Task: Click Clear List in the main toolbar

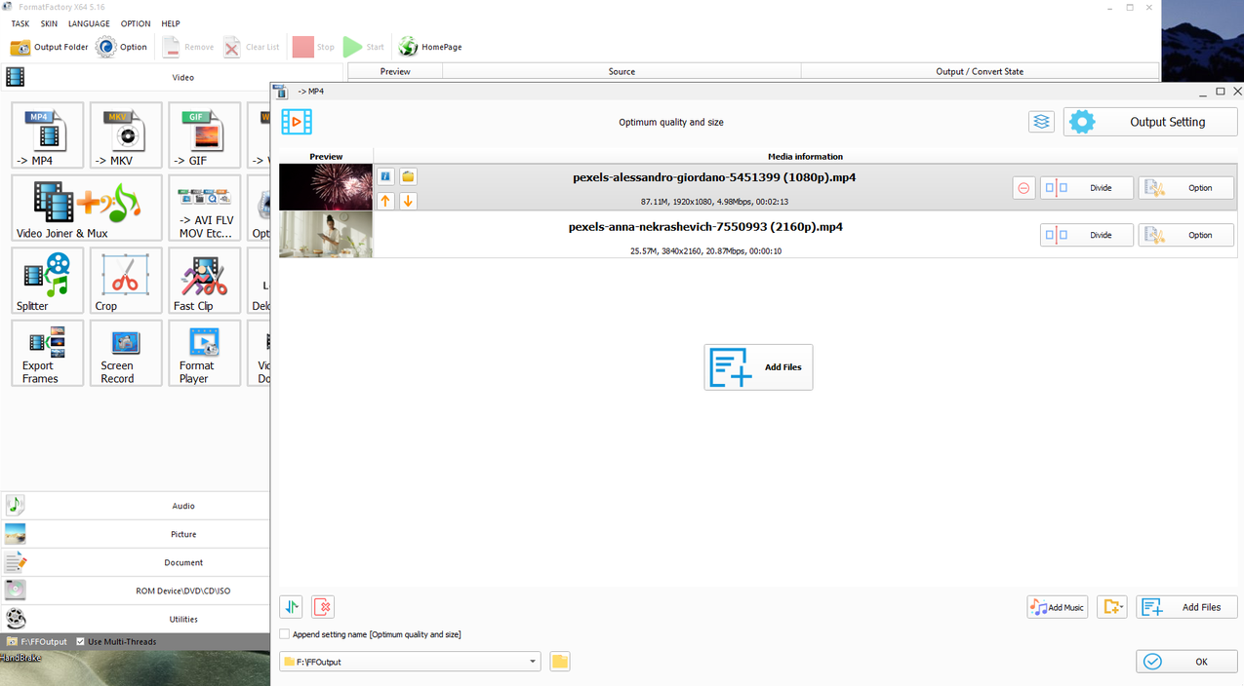Action: pos(251,47)
